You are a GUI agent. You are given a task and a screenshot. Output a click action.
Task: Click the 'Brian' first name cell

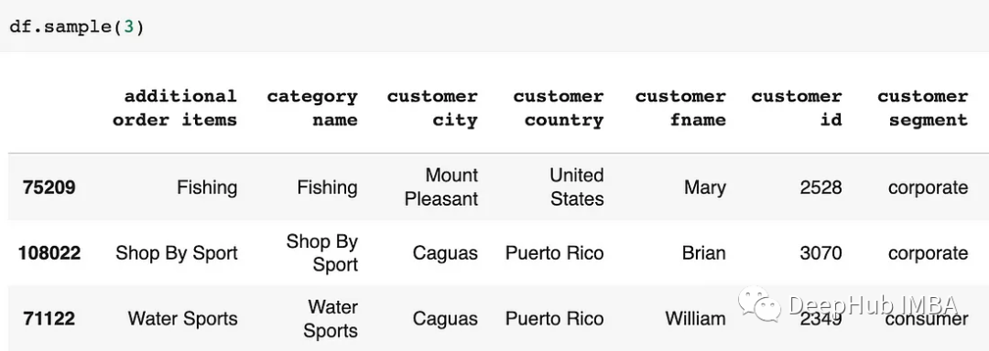pyautogui.click(x=704, y=253)
